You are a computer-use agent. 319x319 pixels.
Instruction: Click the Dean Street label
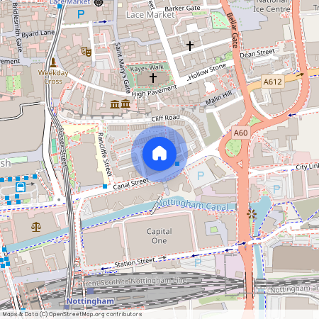257,53
